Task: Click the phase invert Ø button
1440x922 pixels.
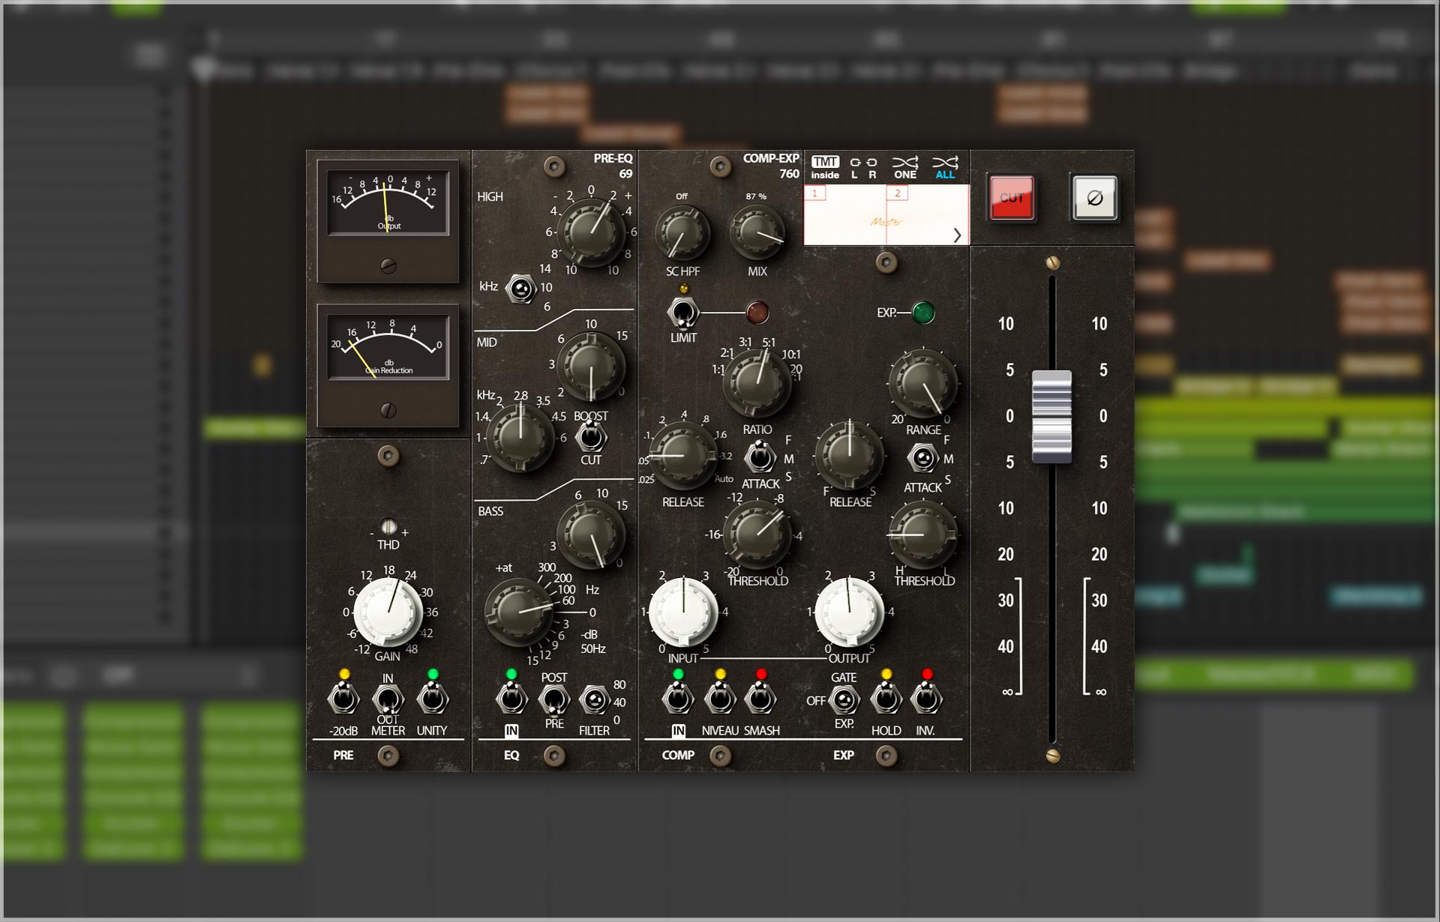Action: tap(1094, 198)
